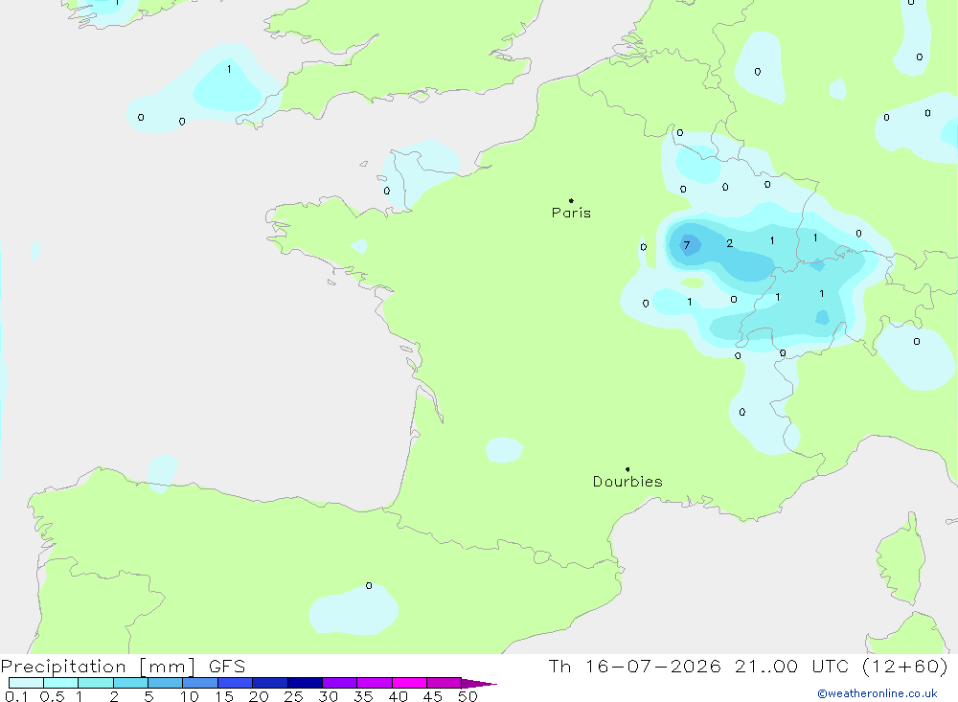Pick the 2–5 mm legend swatch
The height and width of the screenshot is (702, 958).
click(x=130, y=683)
